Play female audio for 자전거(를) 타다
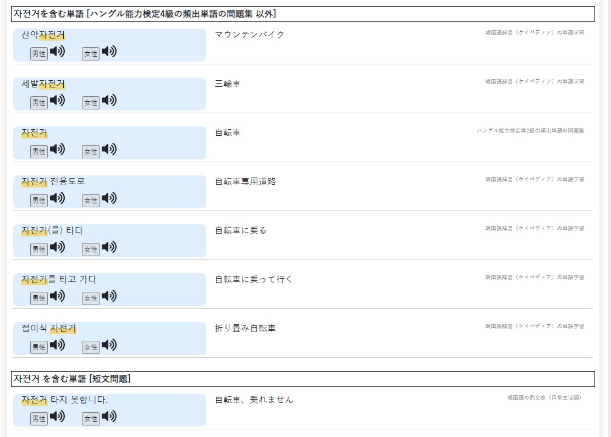This screenshot has height=437, width=611. (x=109, y=247)
